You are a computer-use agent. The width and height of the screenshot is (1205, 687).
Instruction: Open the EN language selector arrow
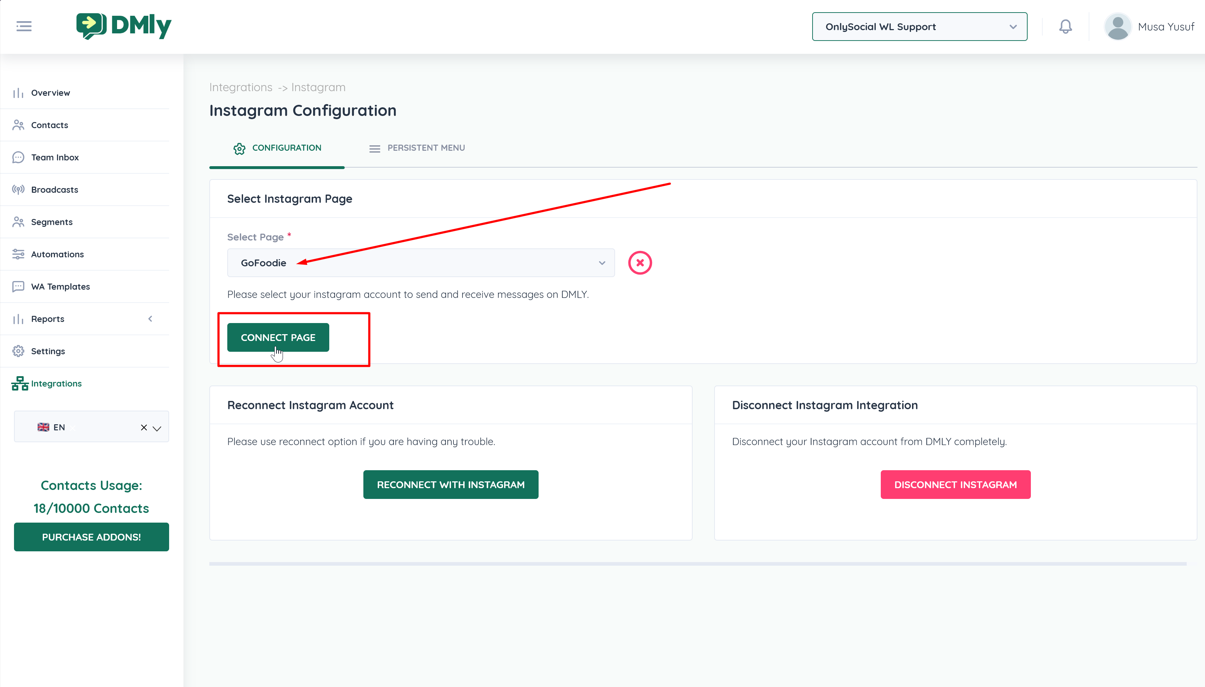click(x=157, y=428)
